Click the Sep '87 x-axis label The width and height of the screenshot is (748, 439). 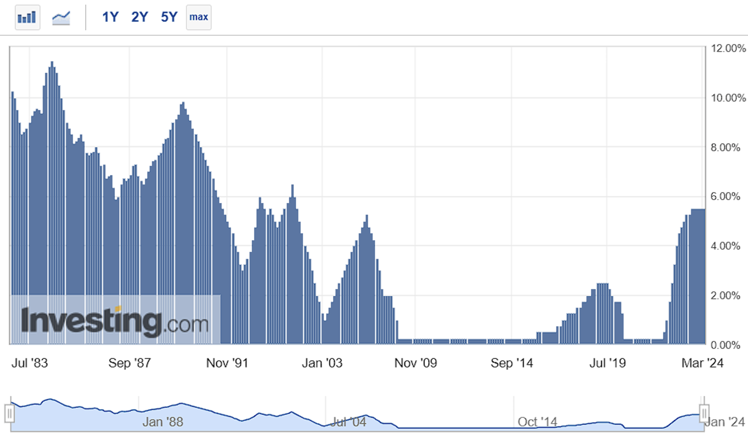point(130,363)
